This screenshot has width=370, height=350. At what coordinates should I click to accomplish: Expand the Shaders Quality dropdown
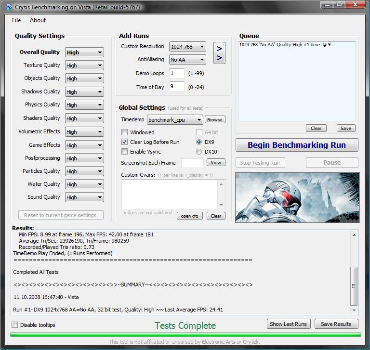(x=84, y=118)
